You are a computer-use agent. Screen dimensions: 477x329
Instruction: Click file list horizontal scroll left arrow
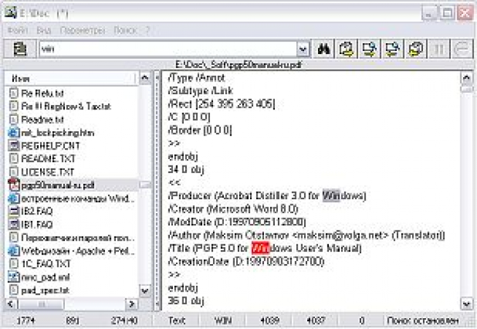[11, 304]
